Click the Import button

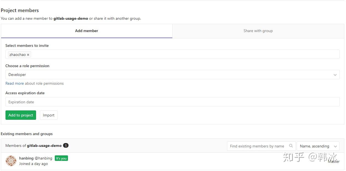click(49, 115)
